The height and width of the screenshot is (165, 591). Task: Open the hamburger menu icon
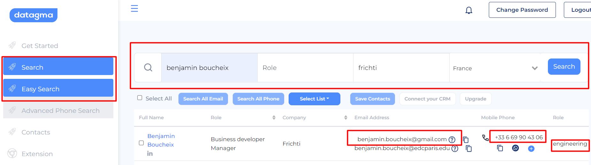click(x=134, y=8)
